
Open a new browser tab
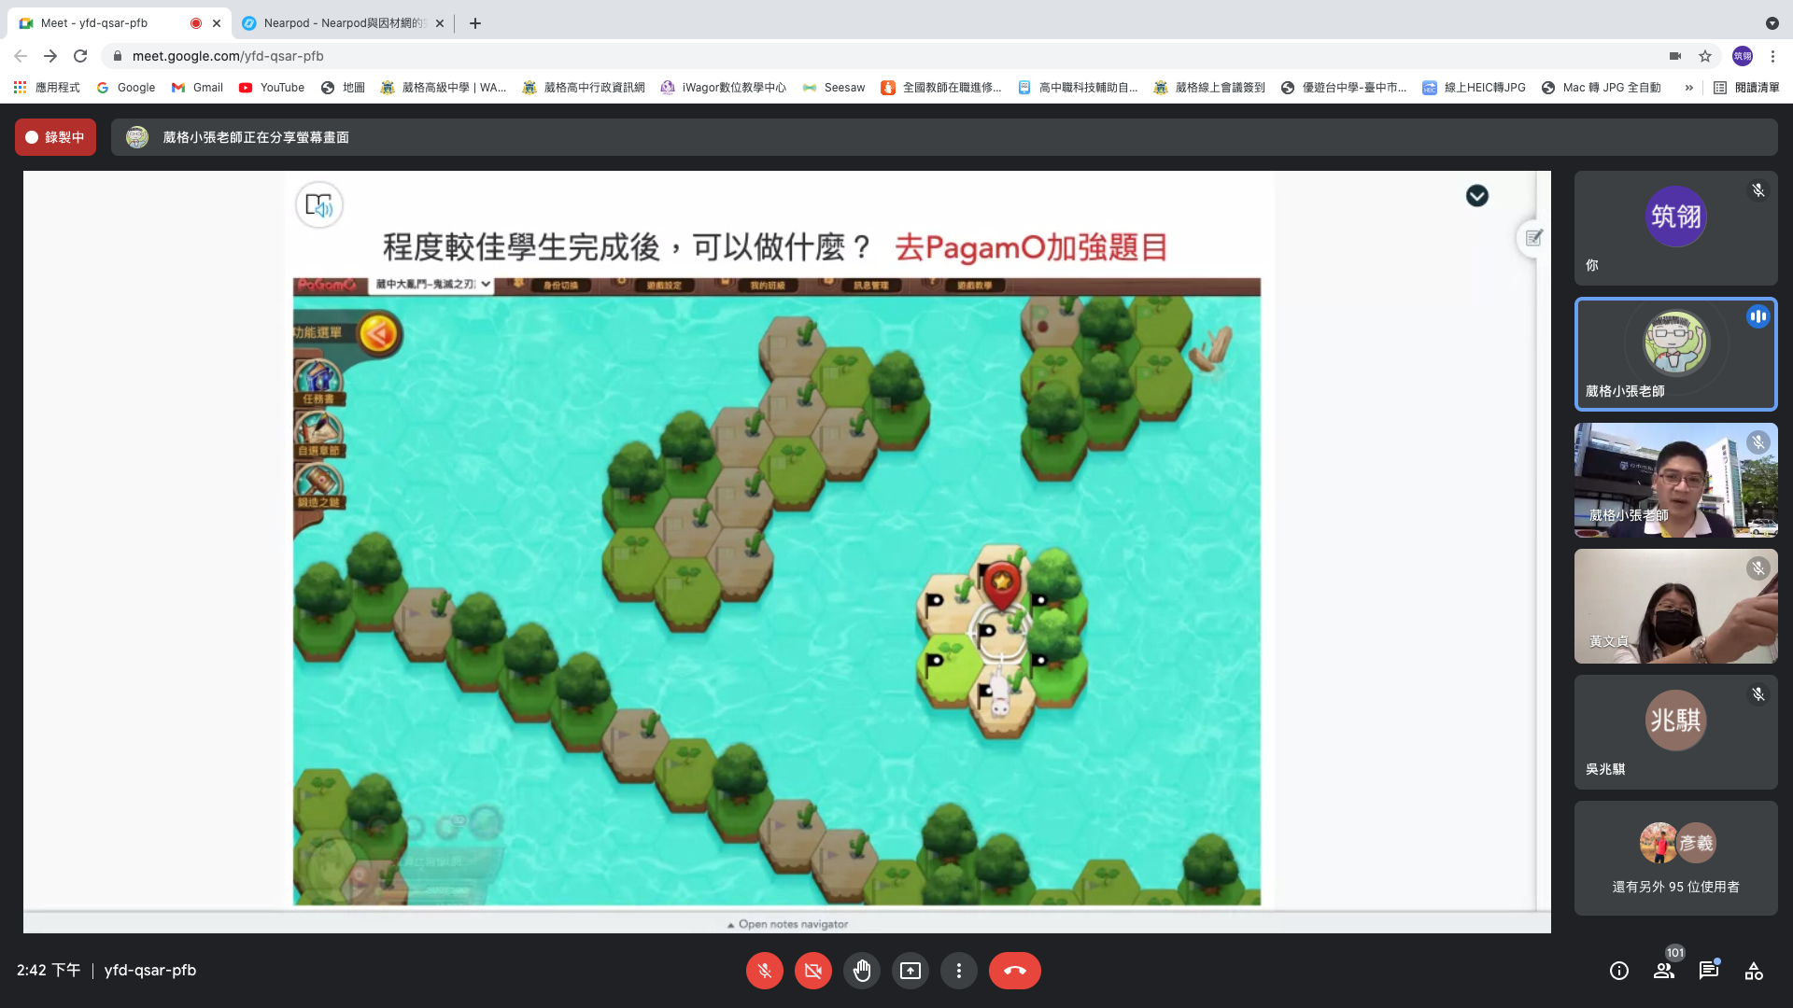[475, 23]
